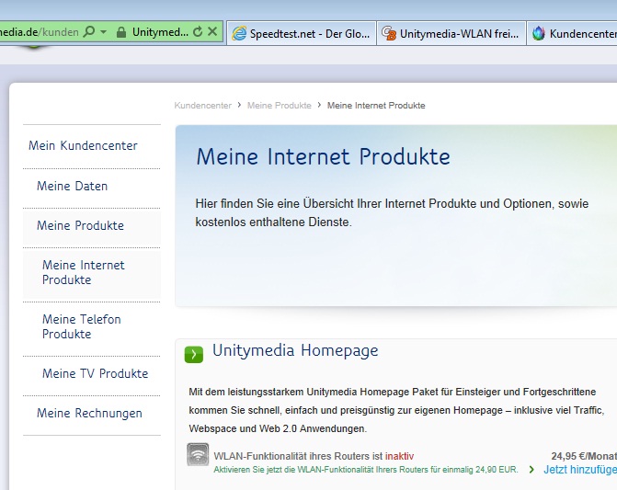
Task: Select Meine Telefon Produkte in sidebar
Action: pos(82,326)
